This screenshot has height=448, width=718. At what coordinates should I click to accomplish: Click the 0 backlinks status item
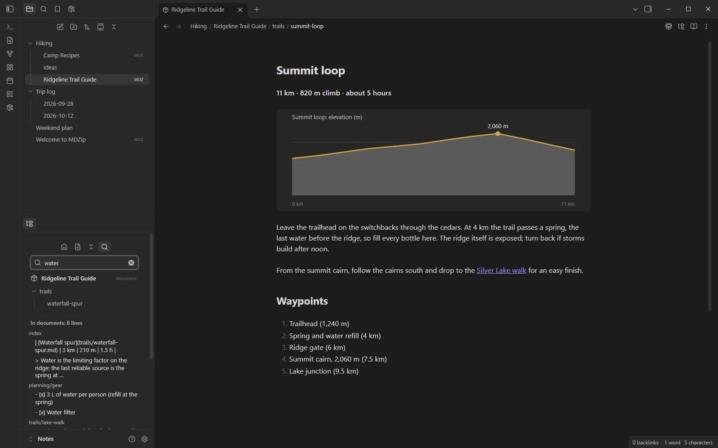click(645, 443)
